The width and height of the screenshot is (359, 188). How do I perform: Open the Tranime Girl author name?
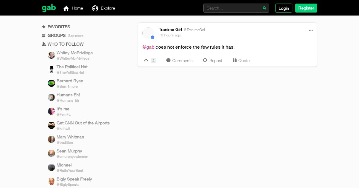[x=171, y=30]
